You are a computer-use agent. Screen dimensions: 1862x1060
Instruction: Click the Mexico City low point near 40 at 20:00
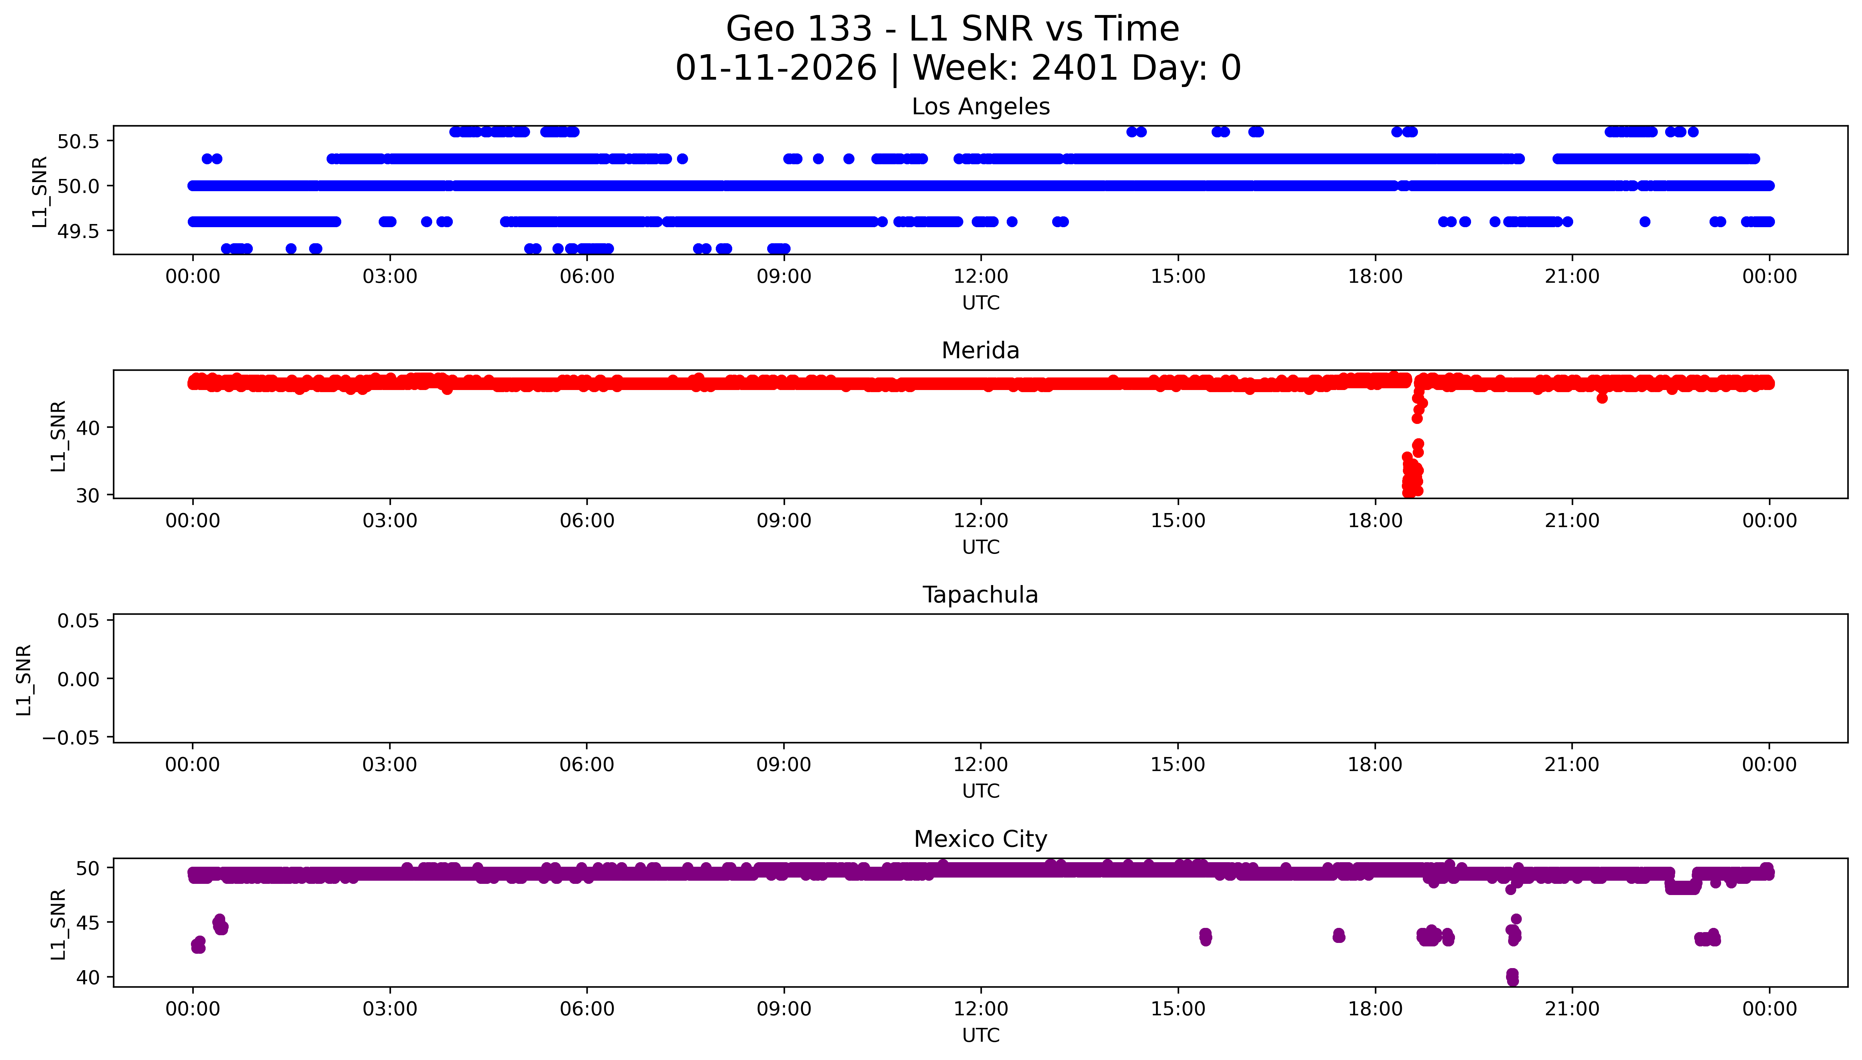[x=1512, y=977]
